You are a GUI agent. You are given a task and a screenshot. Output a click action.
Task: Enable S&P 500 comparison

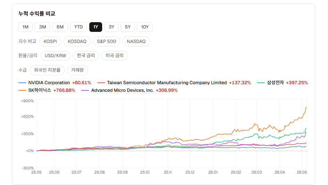click(106, 41)
